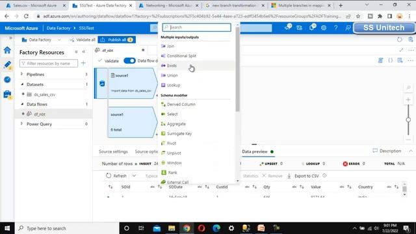Click Publish all button
The height and width of the screenshot is (234, 416).
[x=117, y=40]
